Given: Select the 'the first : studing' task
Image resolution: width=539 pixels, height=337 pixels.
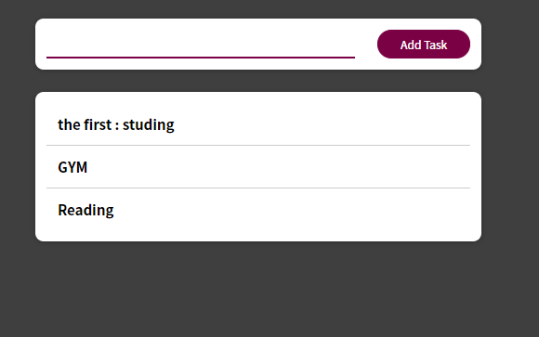Looking at the screenshot, I should pos(258,124).
